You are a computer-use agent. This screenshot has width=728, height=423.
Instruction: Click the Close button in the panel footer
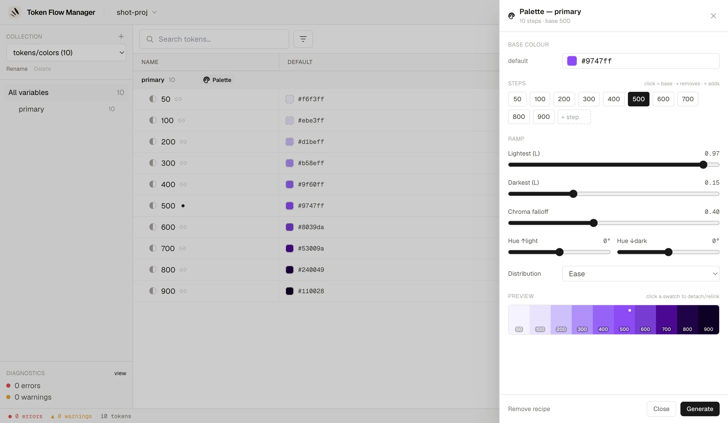tap(661, 409)
